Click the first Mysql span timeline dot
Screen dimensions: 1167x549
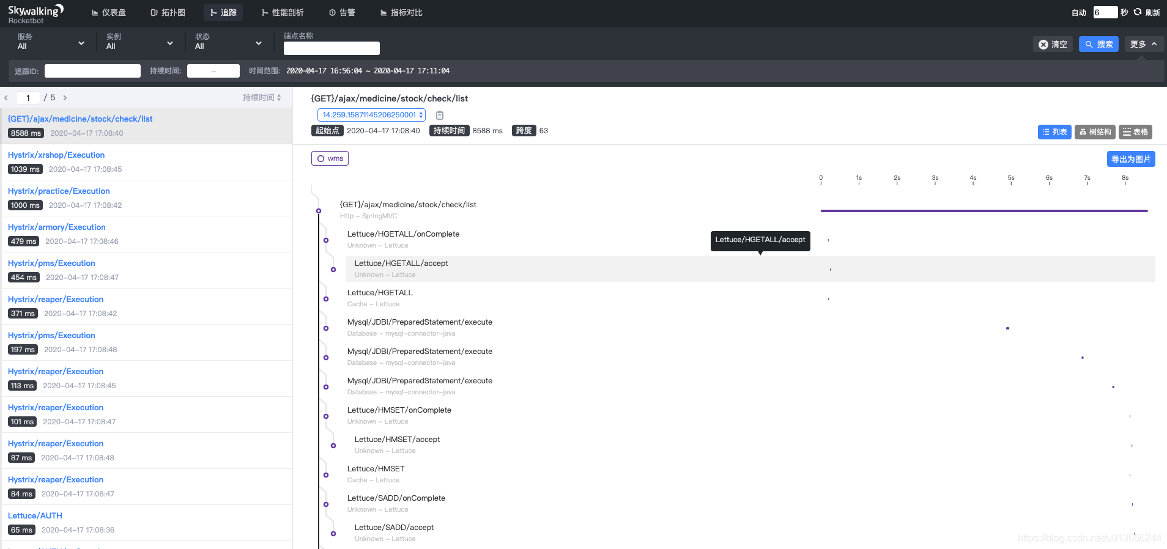1007,328
